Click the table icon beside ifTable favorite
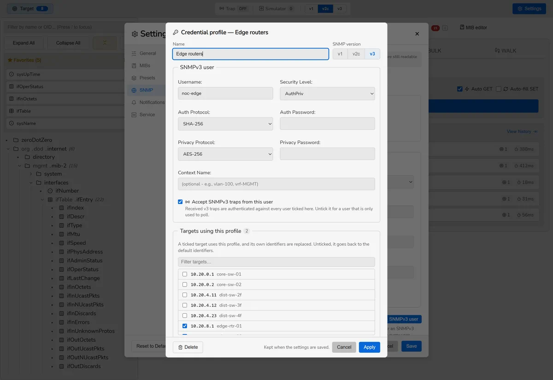This screenshot has width=553, height=380. click(12, 111)
